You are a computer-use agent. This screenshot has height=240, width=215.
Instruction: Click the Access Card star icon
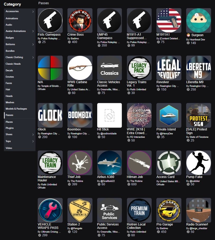tap(169, 163)
